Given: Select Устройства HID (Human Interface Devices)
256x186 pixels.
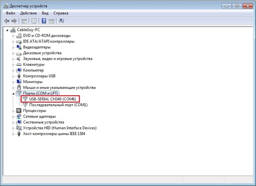Looking at the screenshot, I should [x=59, y=128].
